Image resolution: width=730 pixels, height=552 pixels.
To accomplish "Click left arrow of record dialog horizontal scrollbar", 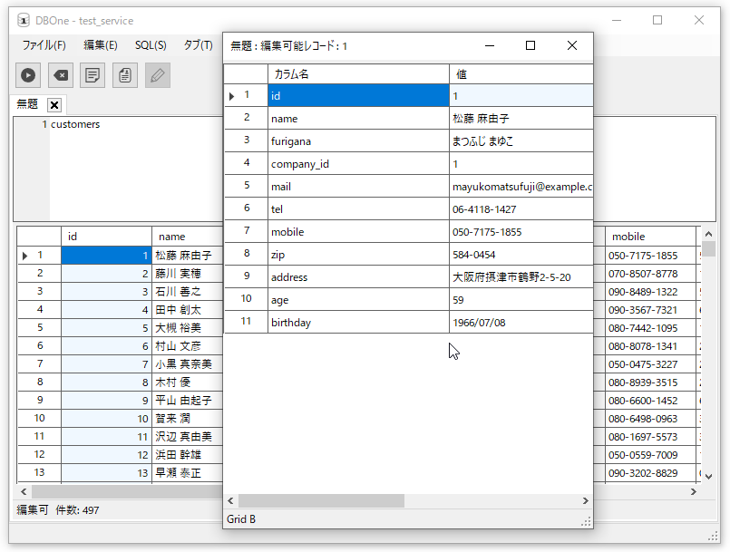I will pyautogui.click(x=230, y=501).
